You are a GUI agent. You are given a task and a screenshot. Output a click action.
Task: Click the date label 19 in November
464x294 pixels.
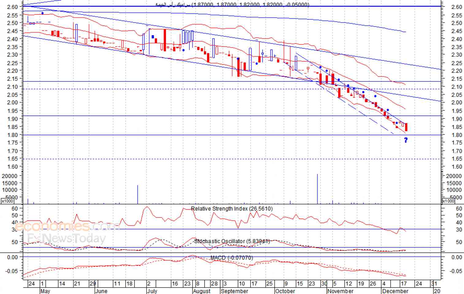[x=361, y=284]
